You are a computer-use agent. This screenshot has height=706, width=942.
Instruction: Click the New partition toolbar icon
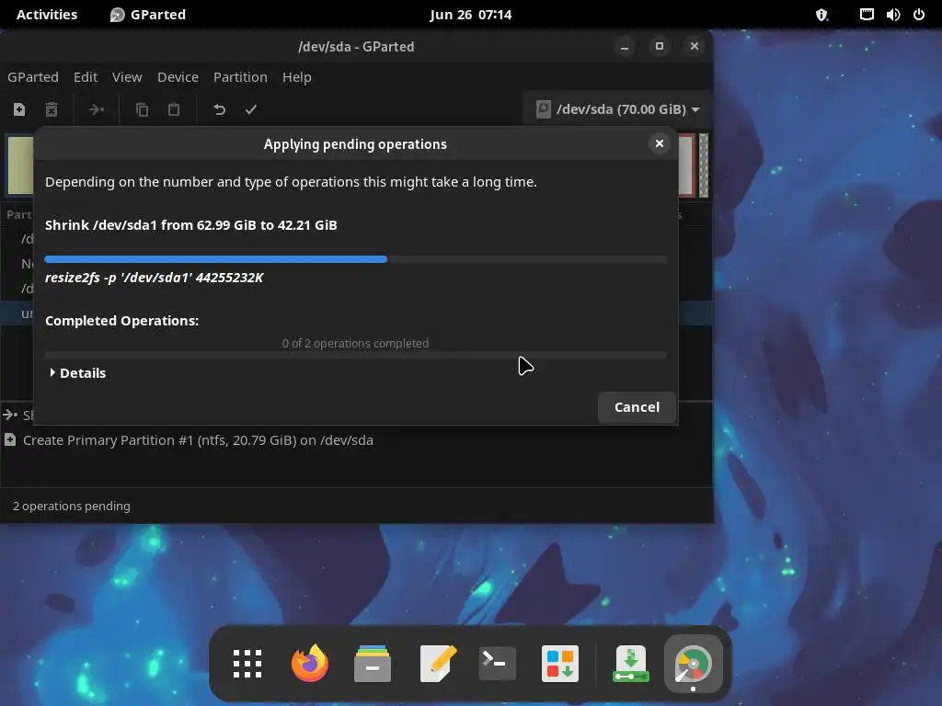(19, 109)
